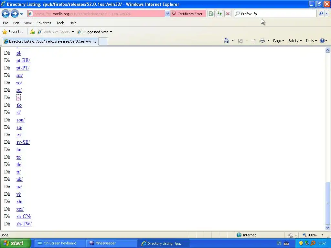331x248 pixels.
Task: Click the vertical scrollbar thumb
Action: pyautogui.click(x=328, y=203)
